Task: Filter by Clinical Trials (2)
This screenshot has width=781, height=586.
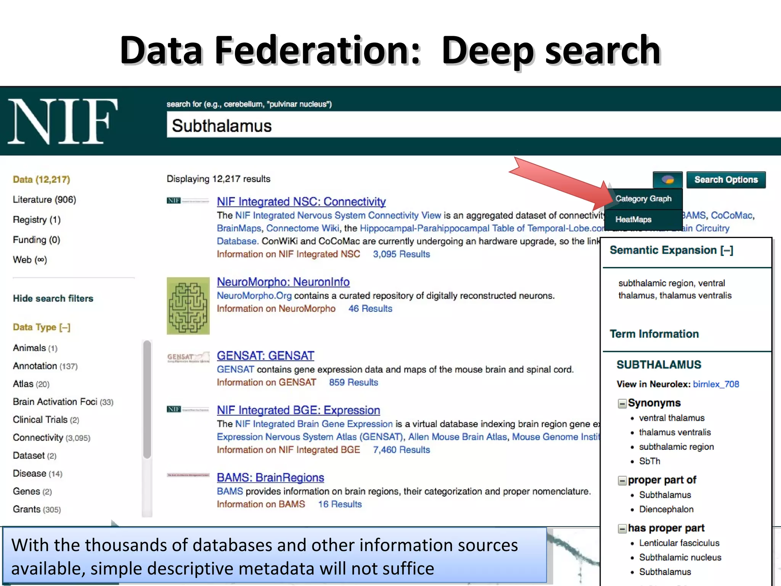Action: point(46,420)
